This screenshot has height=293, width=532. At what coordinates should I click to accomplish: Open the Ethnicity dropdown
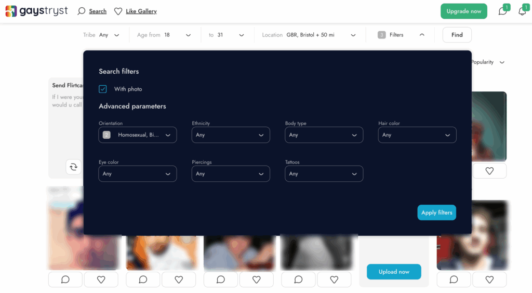231,135
